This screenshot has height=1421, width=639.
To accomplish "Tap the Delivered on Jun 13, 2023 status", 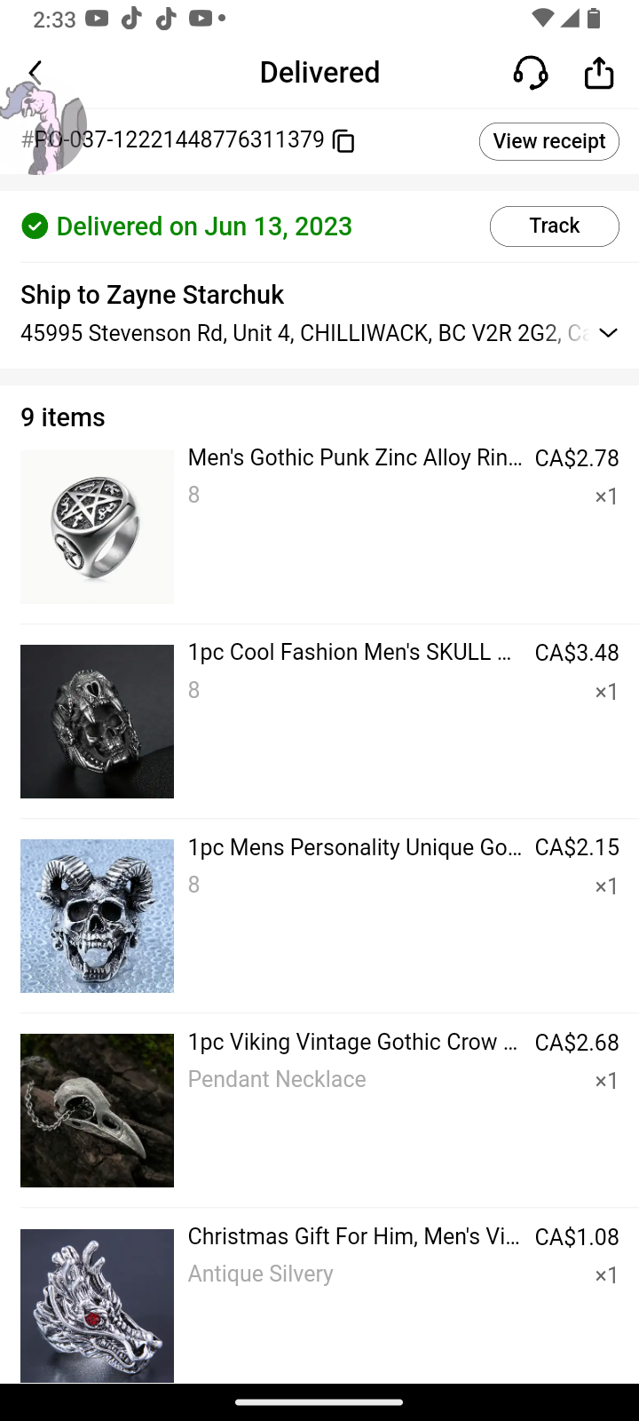I will 204,226.
